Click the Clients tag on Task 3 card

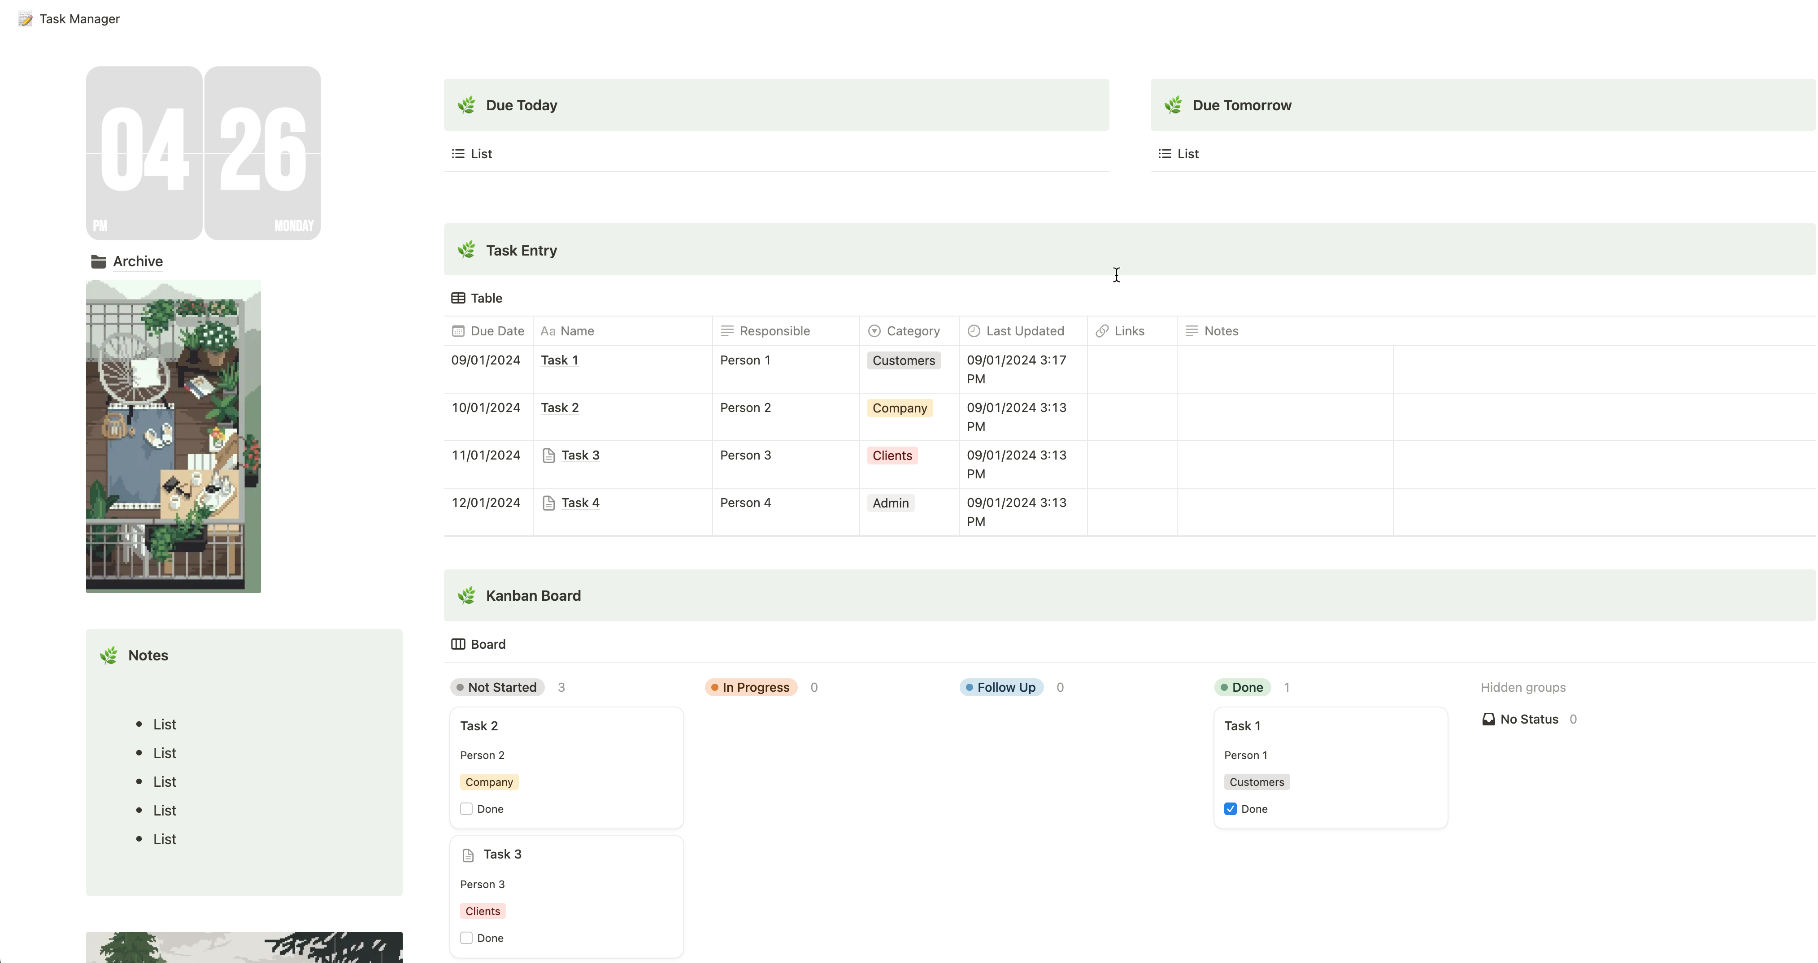483,911
